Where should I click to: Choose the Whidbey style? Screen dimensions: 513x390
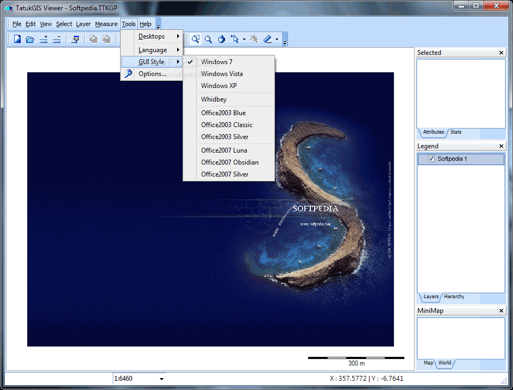point(229,99)
